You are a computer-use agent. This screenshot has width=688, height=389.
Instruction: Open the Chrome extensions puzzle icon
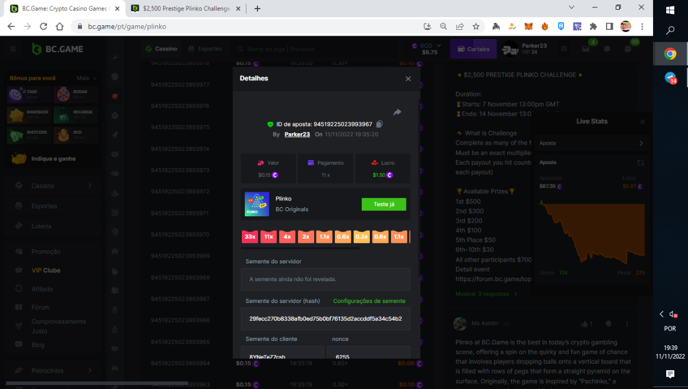point(593,26)
